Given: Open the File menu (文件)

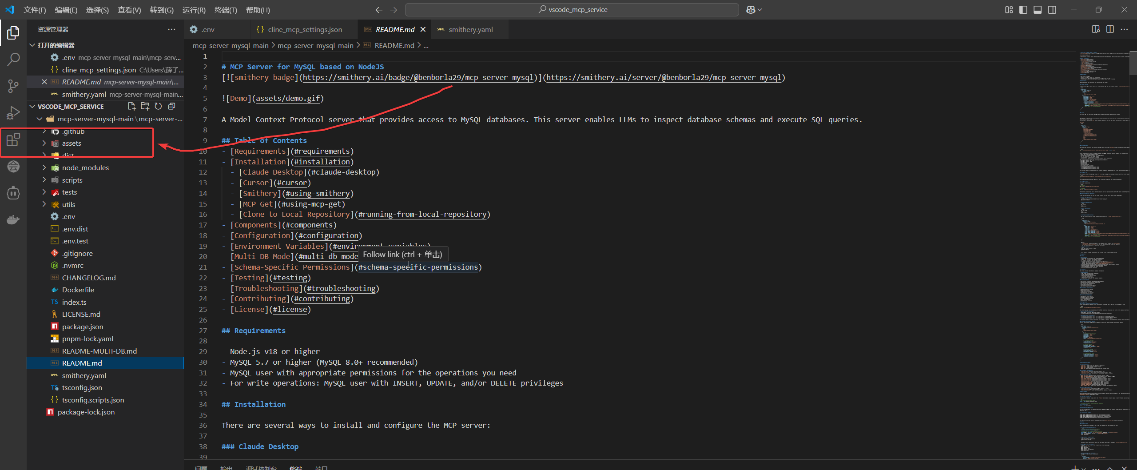Looking at the screenshot, I should click(x=35, y=10).
